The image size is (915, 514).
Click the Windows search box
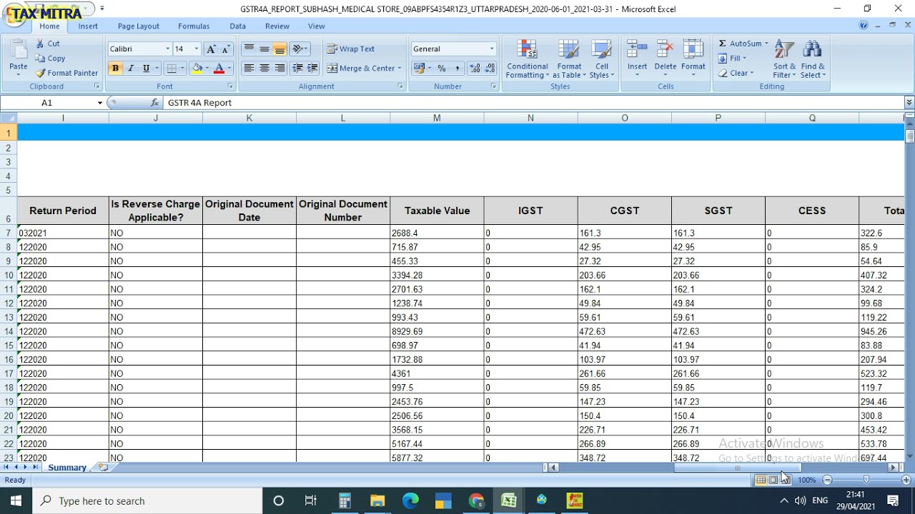[x=148, y=501]
